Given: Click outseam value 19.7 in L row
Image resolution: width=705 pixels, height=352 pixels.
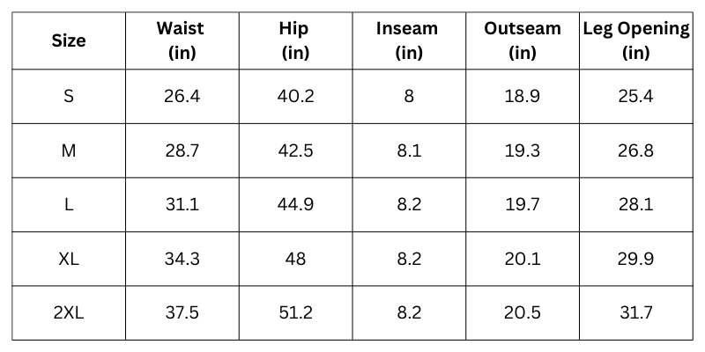Looking at the screenshot, I should coord(522,205).
